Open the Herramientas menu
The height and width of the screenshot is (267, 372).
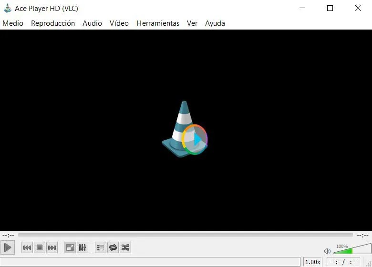158,23
